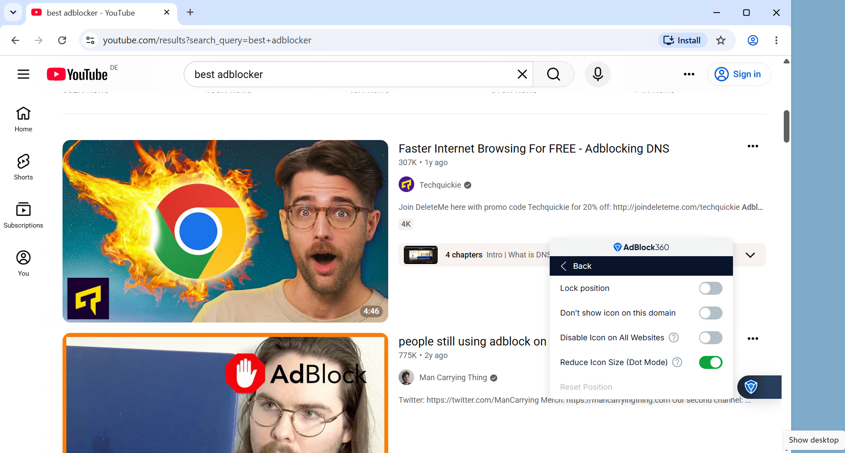Click the 4 chapters preview thumbnail

pos(420,255)
